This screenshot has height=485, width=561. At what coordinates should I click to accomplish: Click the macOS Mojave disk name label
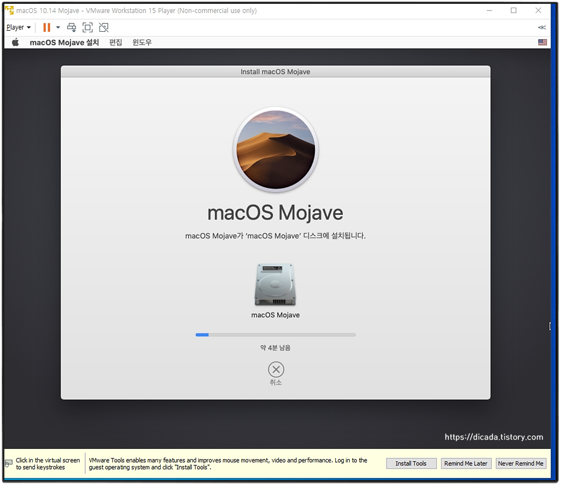(x=276, y=315)
